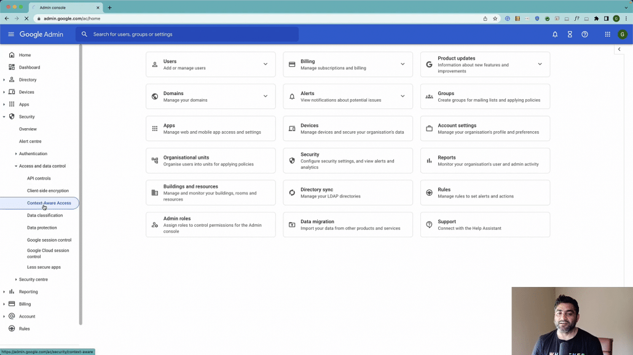
Task: Go back with browser back arrow
Action: point(7,18)
